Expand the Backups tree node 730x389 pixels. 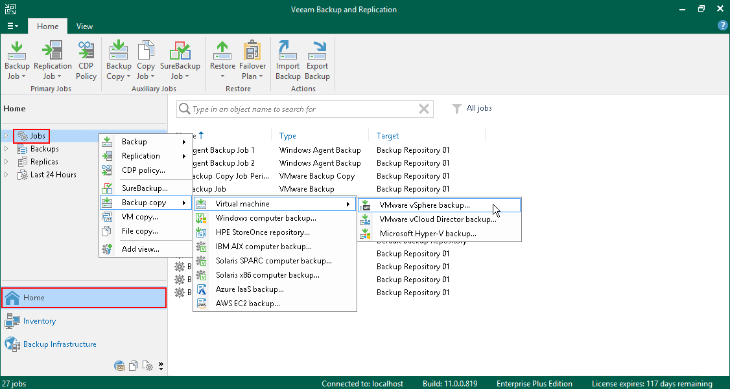pyautogui.click(x=6, y=149)
